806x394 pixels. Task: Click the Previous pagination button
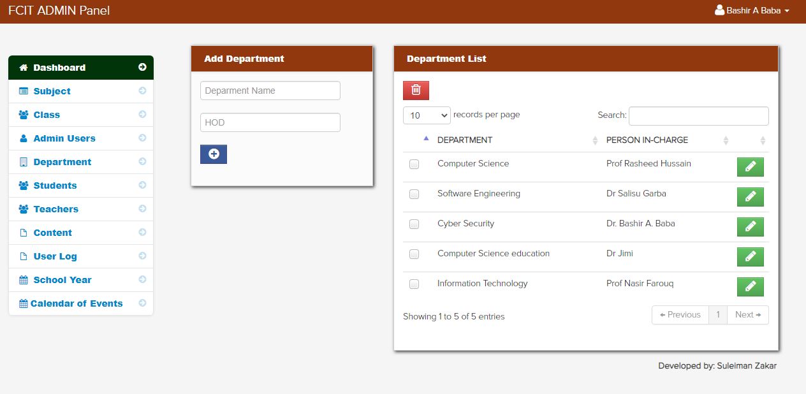click(x=680, y=315)
